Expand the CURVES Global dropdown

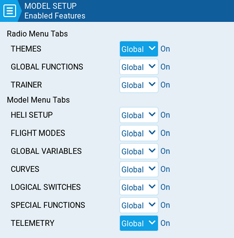pyautogui.click(x=139, y=169)
